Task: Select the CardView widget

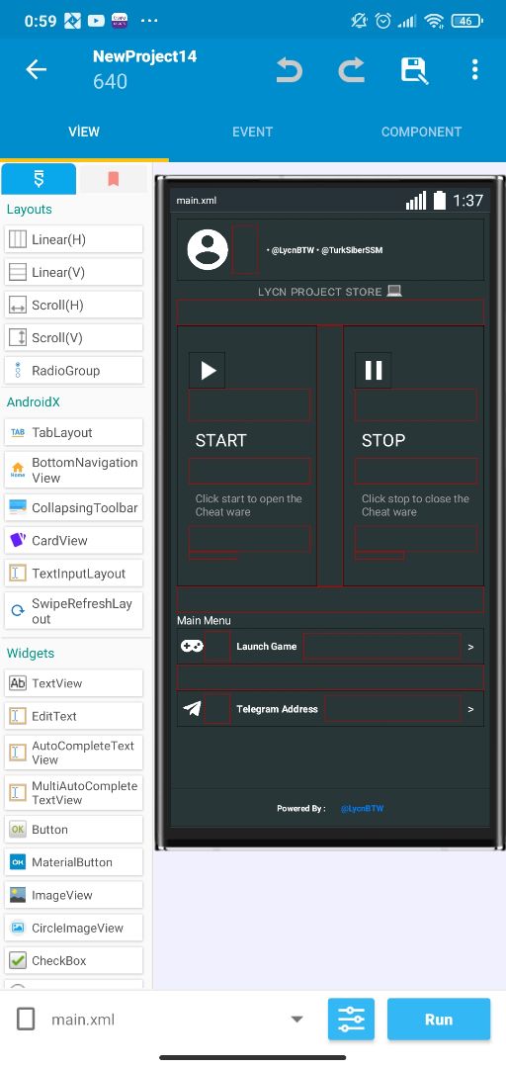Action: (73, 540)
